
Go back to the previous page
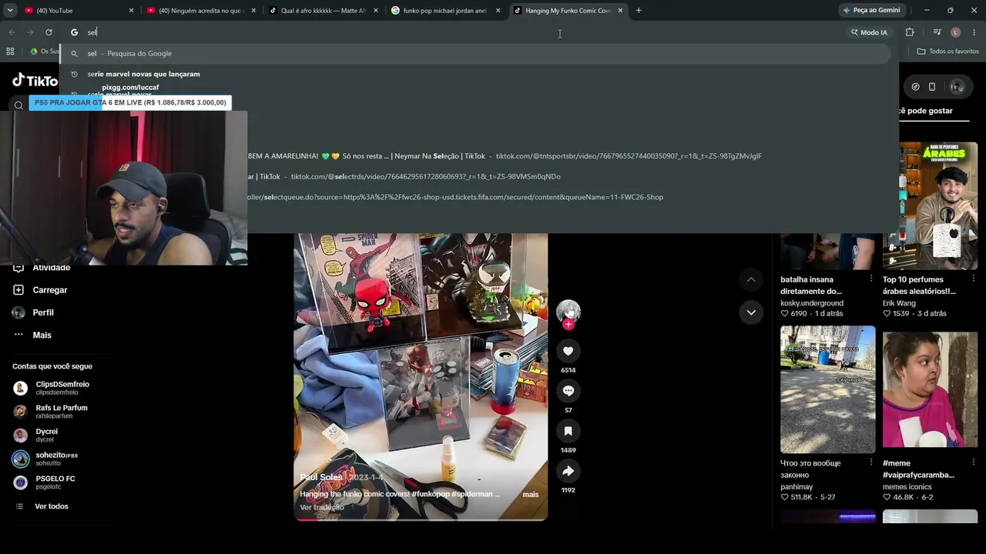tap(12, 32)
